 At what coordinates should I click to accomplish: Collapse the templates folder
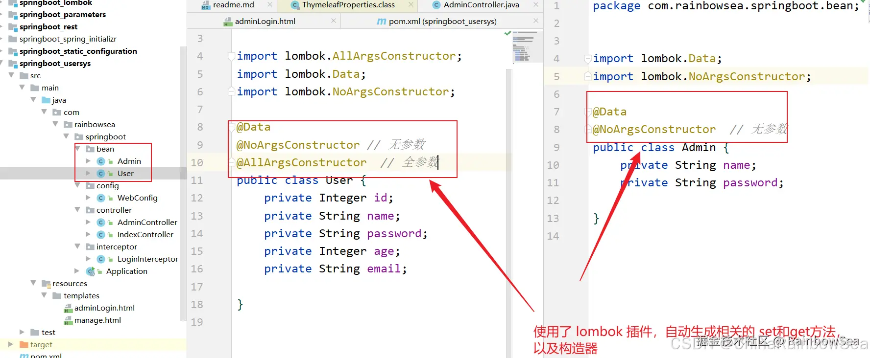pos(45,295)
